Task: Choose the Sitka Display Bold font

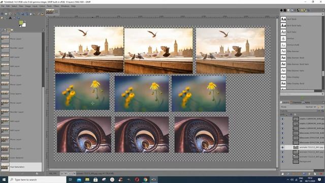Action: (301, 83)
